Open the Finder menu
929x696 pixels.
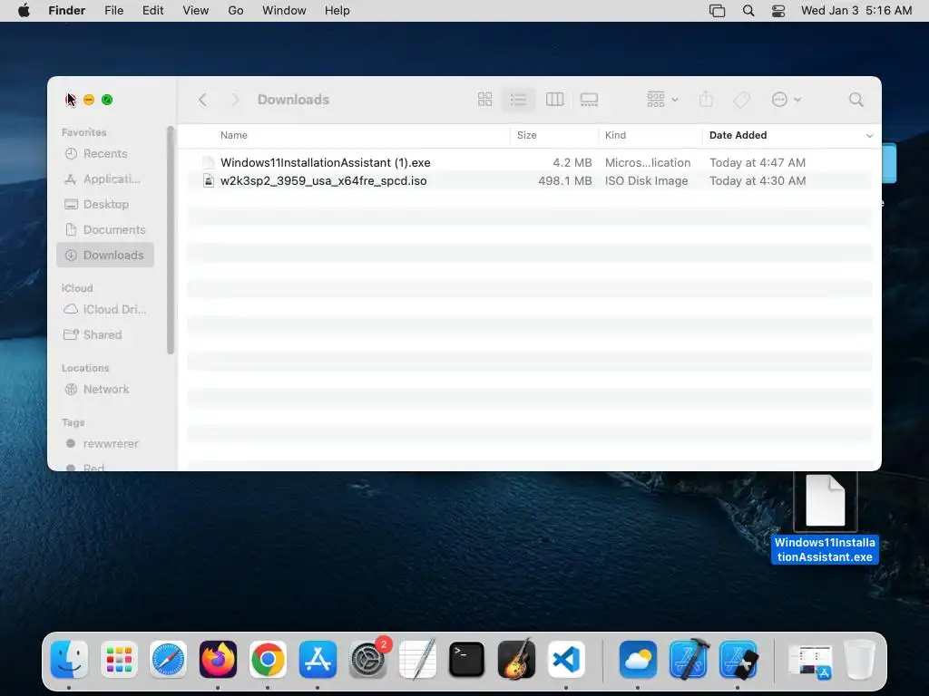pyautogui.click(x=67, y=11)
